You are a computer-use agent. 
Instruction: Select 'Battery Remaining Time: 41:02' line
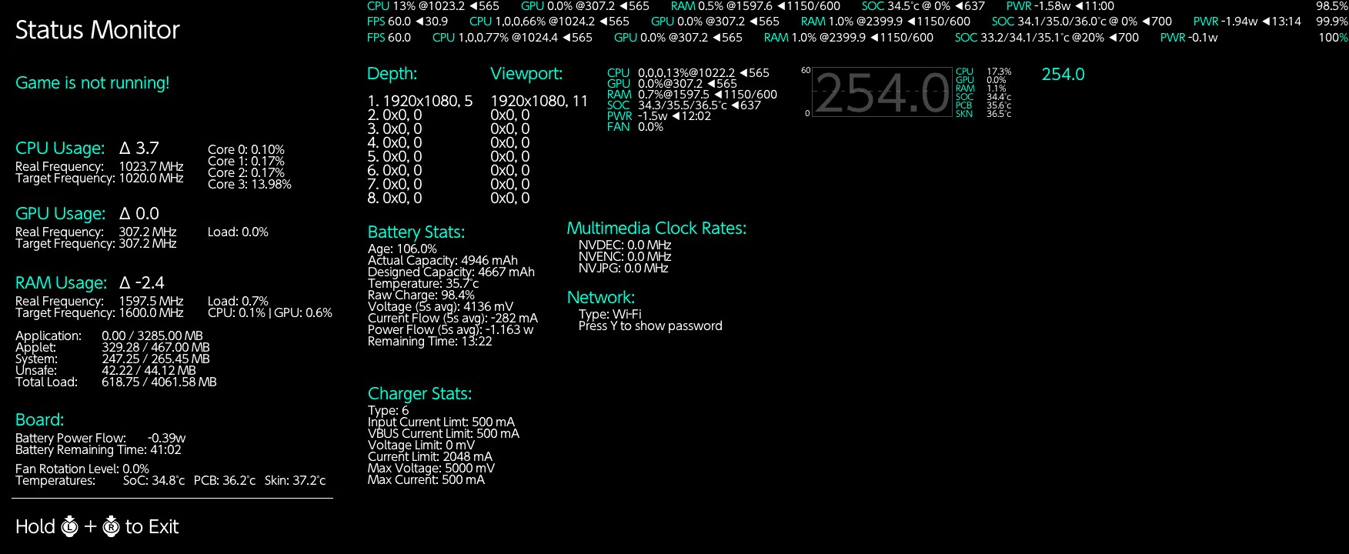pos(99,449)
